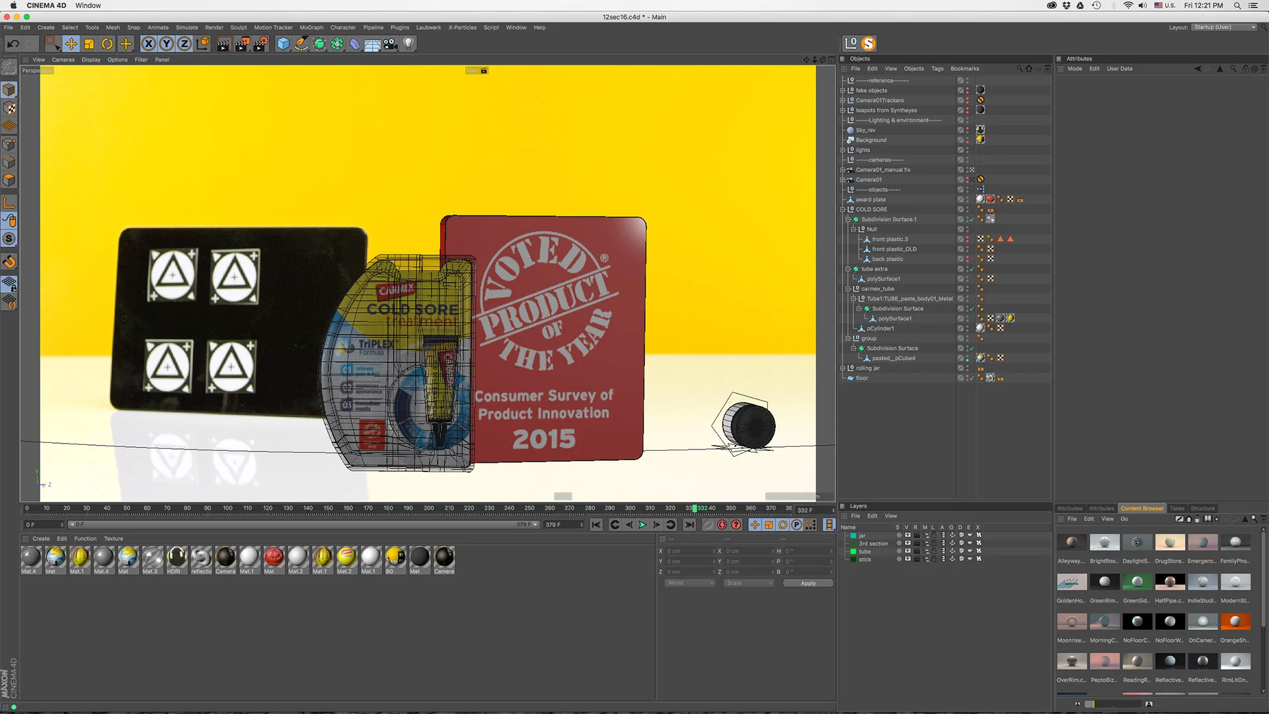Switch to the Takes tab
The width and height of the screenshot is (1269, 714).
[x=1177, y=508]
